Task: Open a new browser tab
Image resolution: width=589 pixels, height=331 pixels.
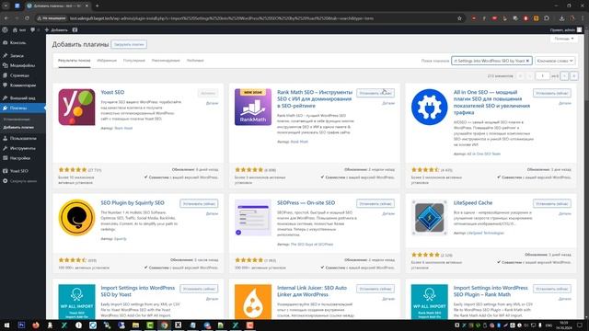Action: pyautogui.click(x=97, y=6)
